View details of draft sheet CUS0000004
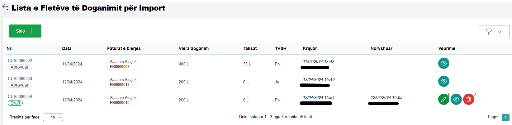The width and height of the screenshot is (512, 125). (x=456, y=99)
